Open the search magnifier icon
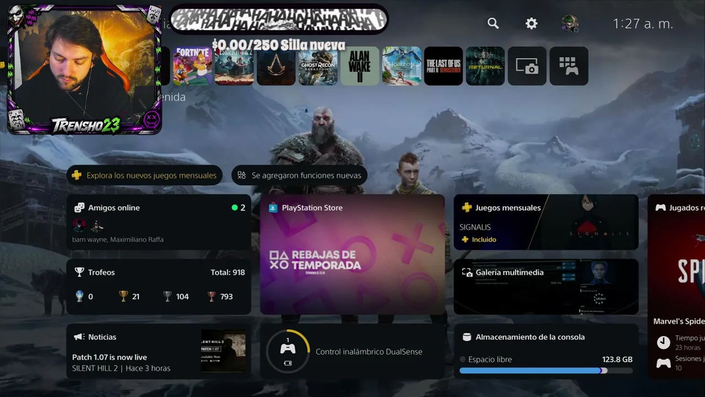The image size is (705, 397). coord(493,23)
